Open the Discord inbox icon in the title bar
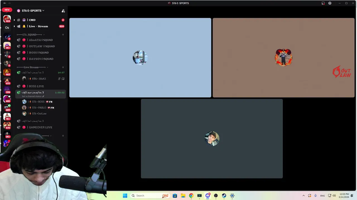357x200 pixels. tap(323, 3)
